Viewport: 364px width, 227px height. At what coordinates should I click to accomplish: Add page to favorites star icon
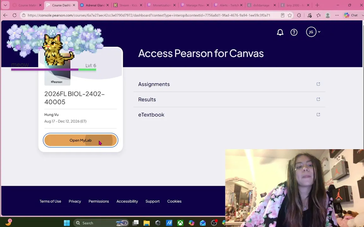click(290, 15)
